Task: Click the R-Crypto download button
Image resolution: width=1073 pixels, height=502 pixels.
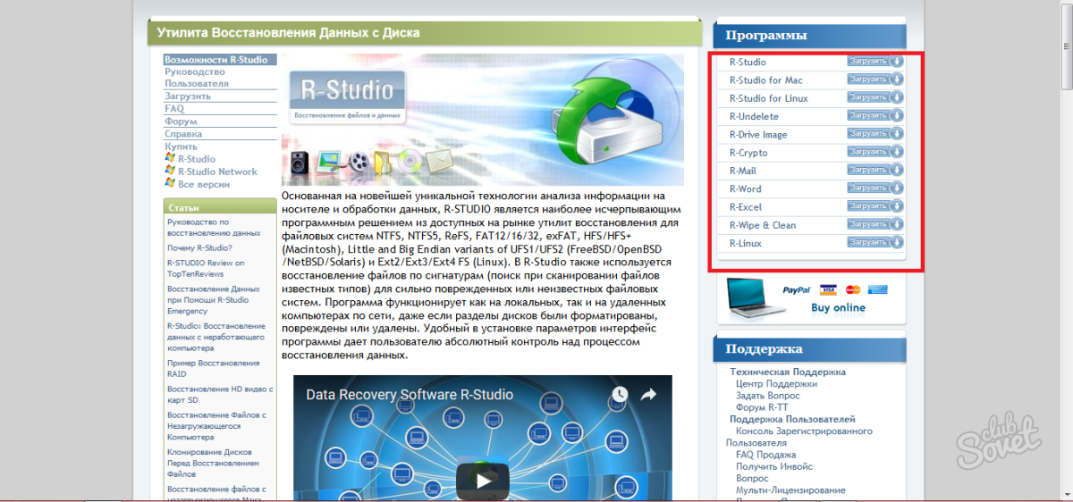Action: coord(875,152)
